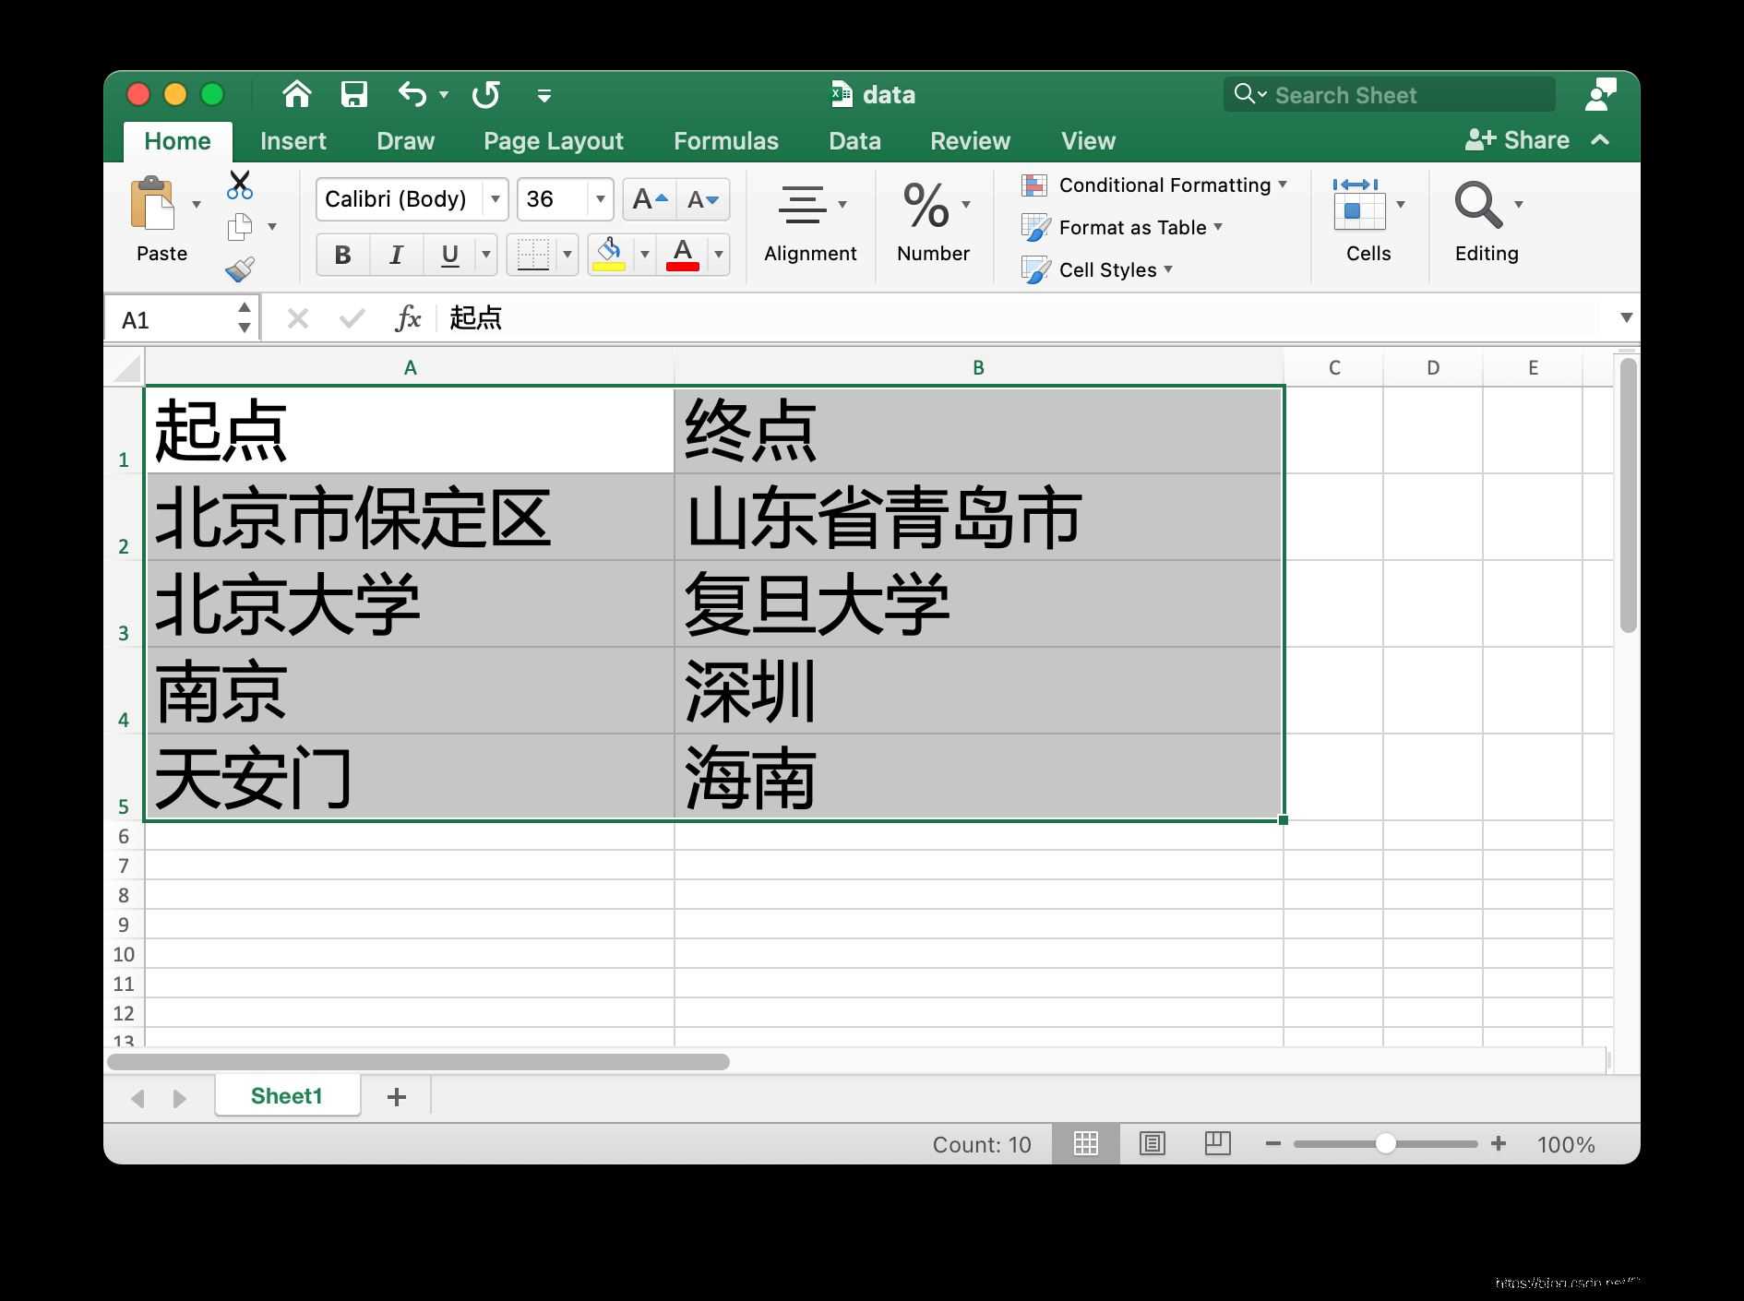Select the Cut scissors icon
This screenshot has height=1301, width=1744.
click(239, 185)
